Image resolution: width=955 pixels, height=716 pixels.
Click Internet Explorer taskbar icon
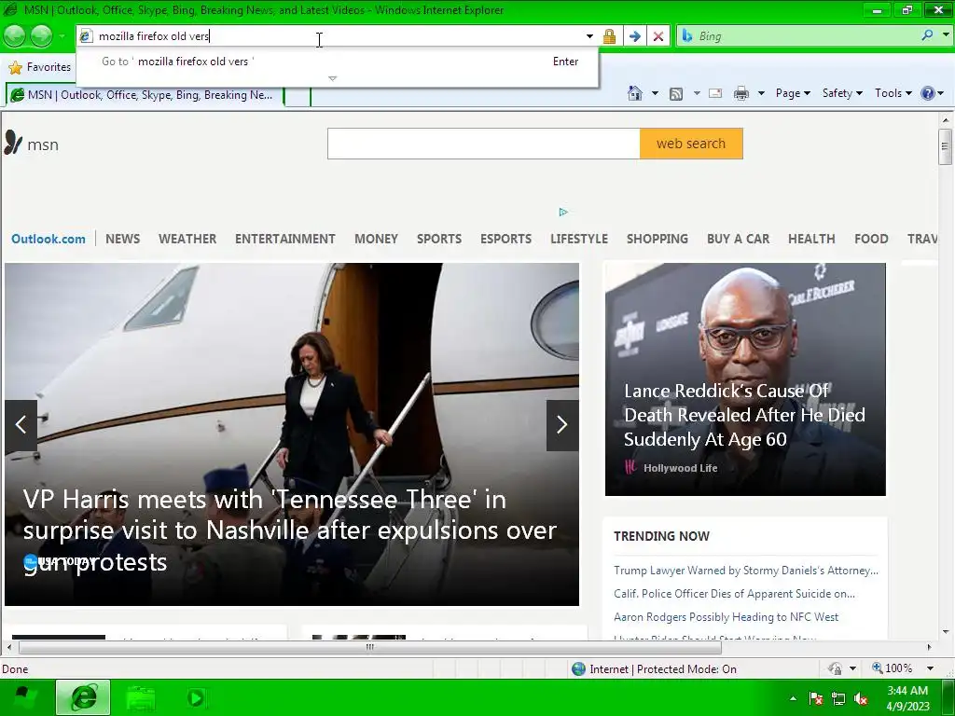point(83,697)
